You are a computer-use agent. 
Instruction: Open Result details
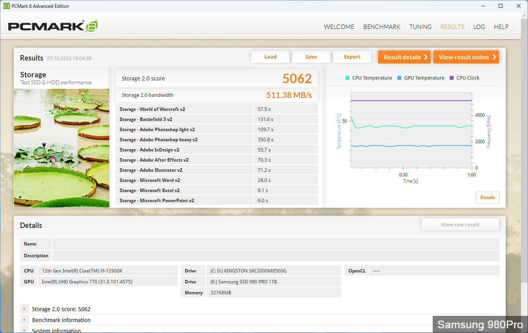tap(404, 57)
